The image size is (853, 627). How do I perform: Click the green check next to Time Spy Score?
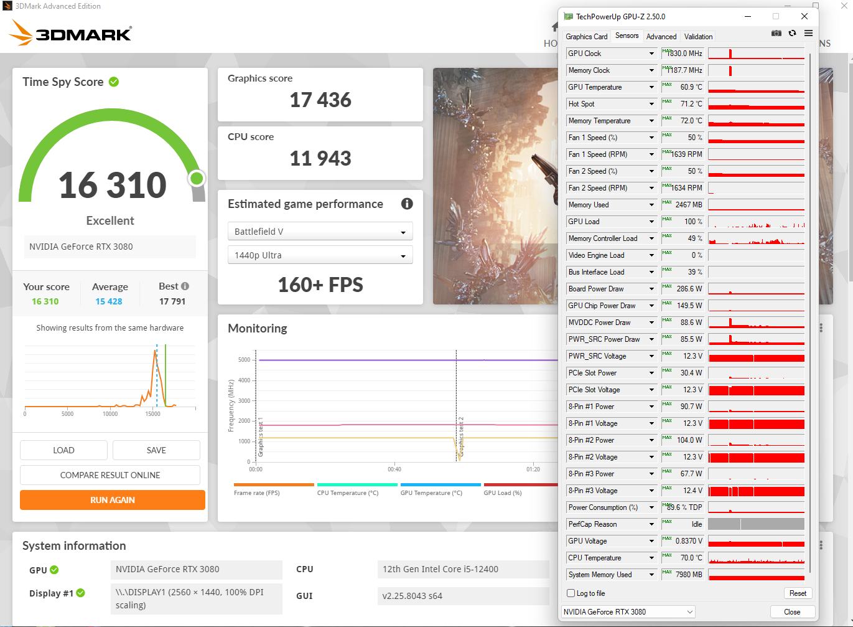[x=114, y=82]
